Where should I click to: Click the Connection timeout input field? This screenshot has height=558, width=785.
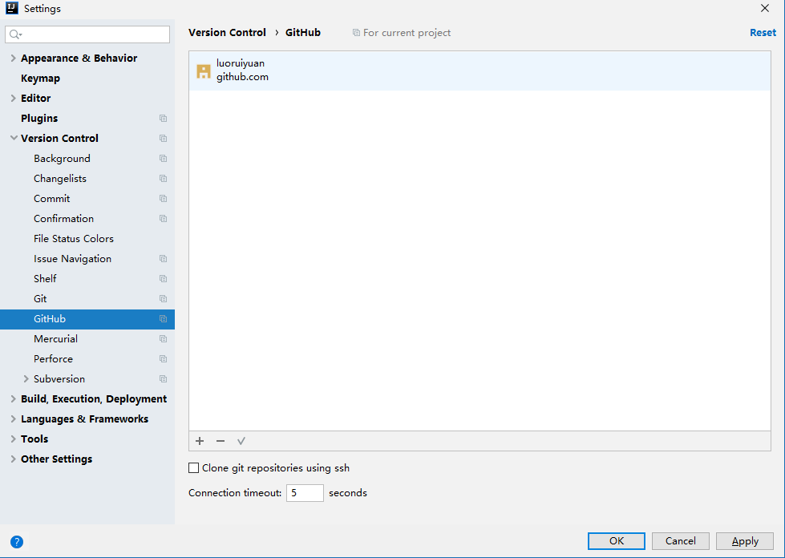pos(305,493)
